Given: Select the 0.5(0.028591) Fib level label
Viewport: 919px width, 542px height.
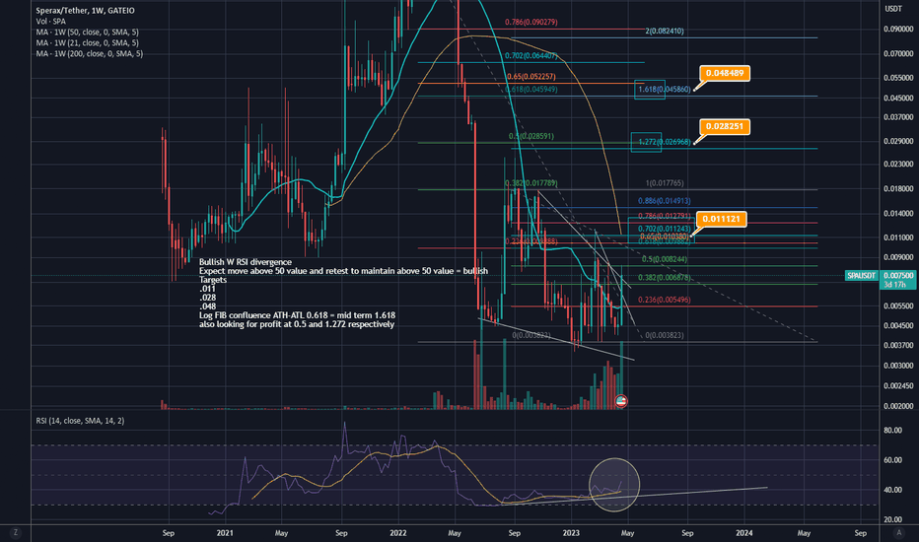Looking at the screenshot, I should coord(531,137).
